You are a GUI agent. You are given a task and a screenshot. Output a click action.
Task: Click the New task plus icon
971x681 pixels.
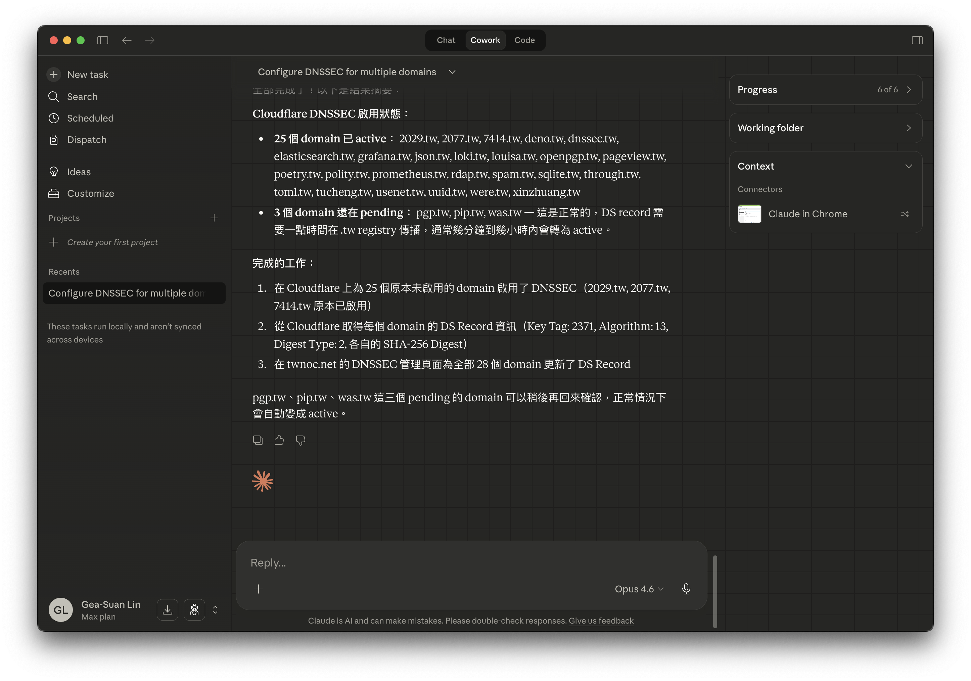(54, 75)
